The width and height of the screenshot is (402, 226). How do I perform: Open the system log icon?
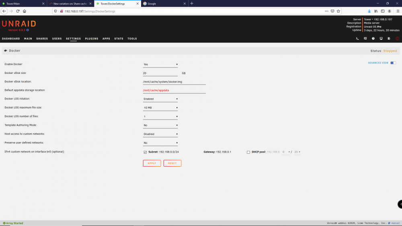tap(389, 39)
